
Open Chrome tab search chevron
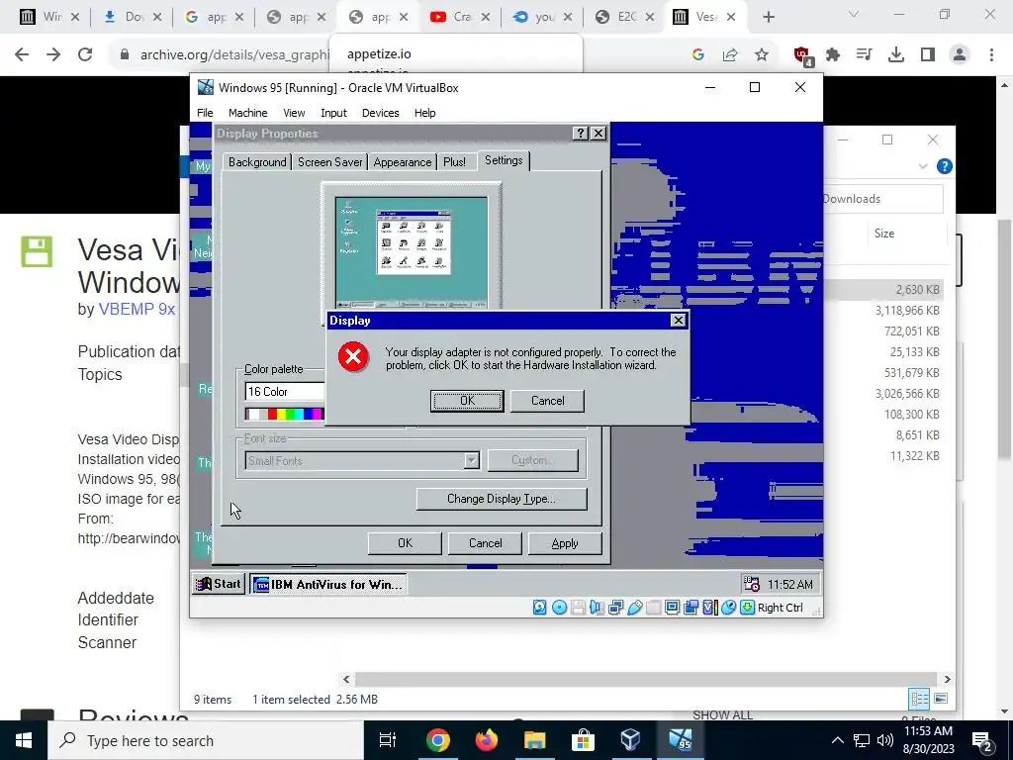[854, 16]
